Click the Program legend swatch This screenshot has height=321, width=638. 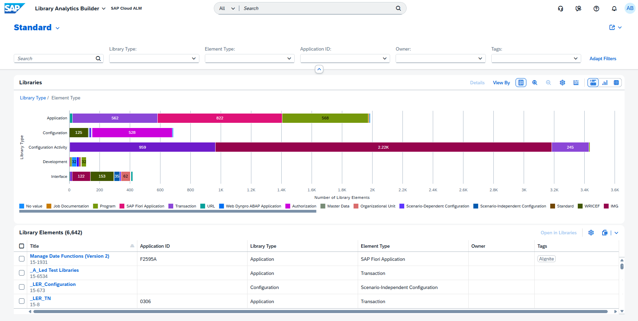pos(95,206)
